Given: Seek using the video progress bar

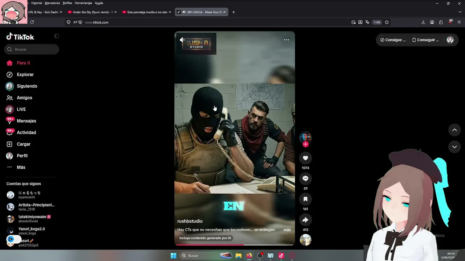Looking at the screenshot, I should coord(235,245).
